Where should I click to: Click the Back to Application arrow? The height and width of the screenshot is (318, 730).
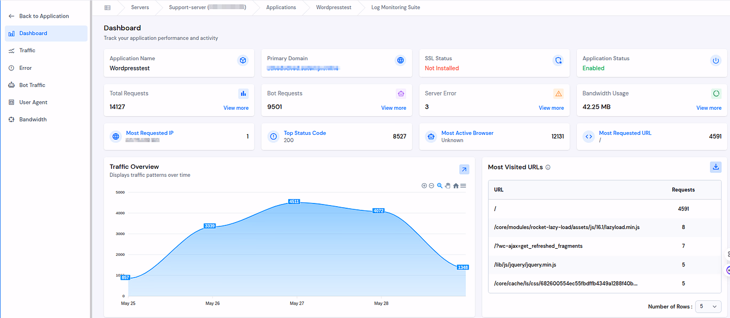click(12, 16)
